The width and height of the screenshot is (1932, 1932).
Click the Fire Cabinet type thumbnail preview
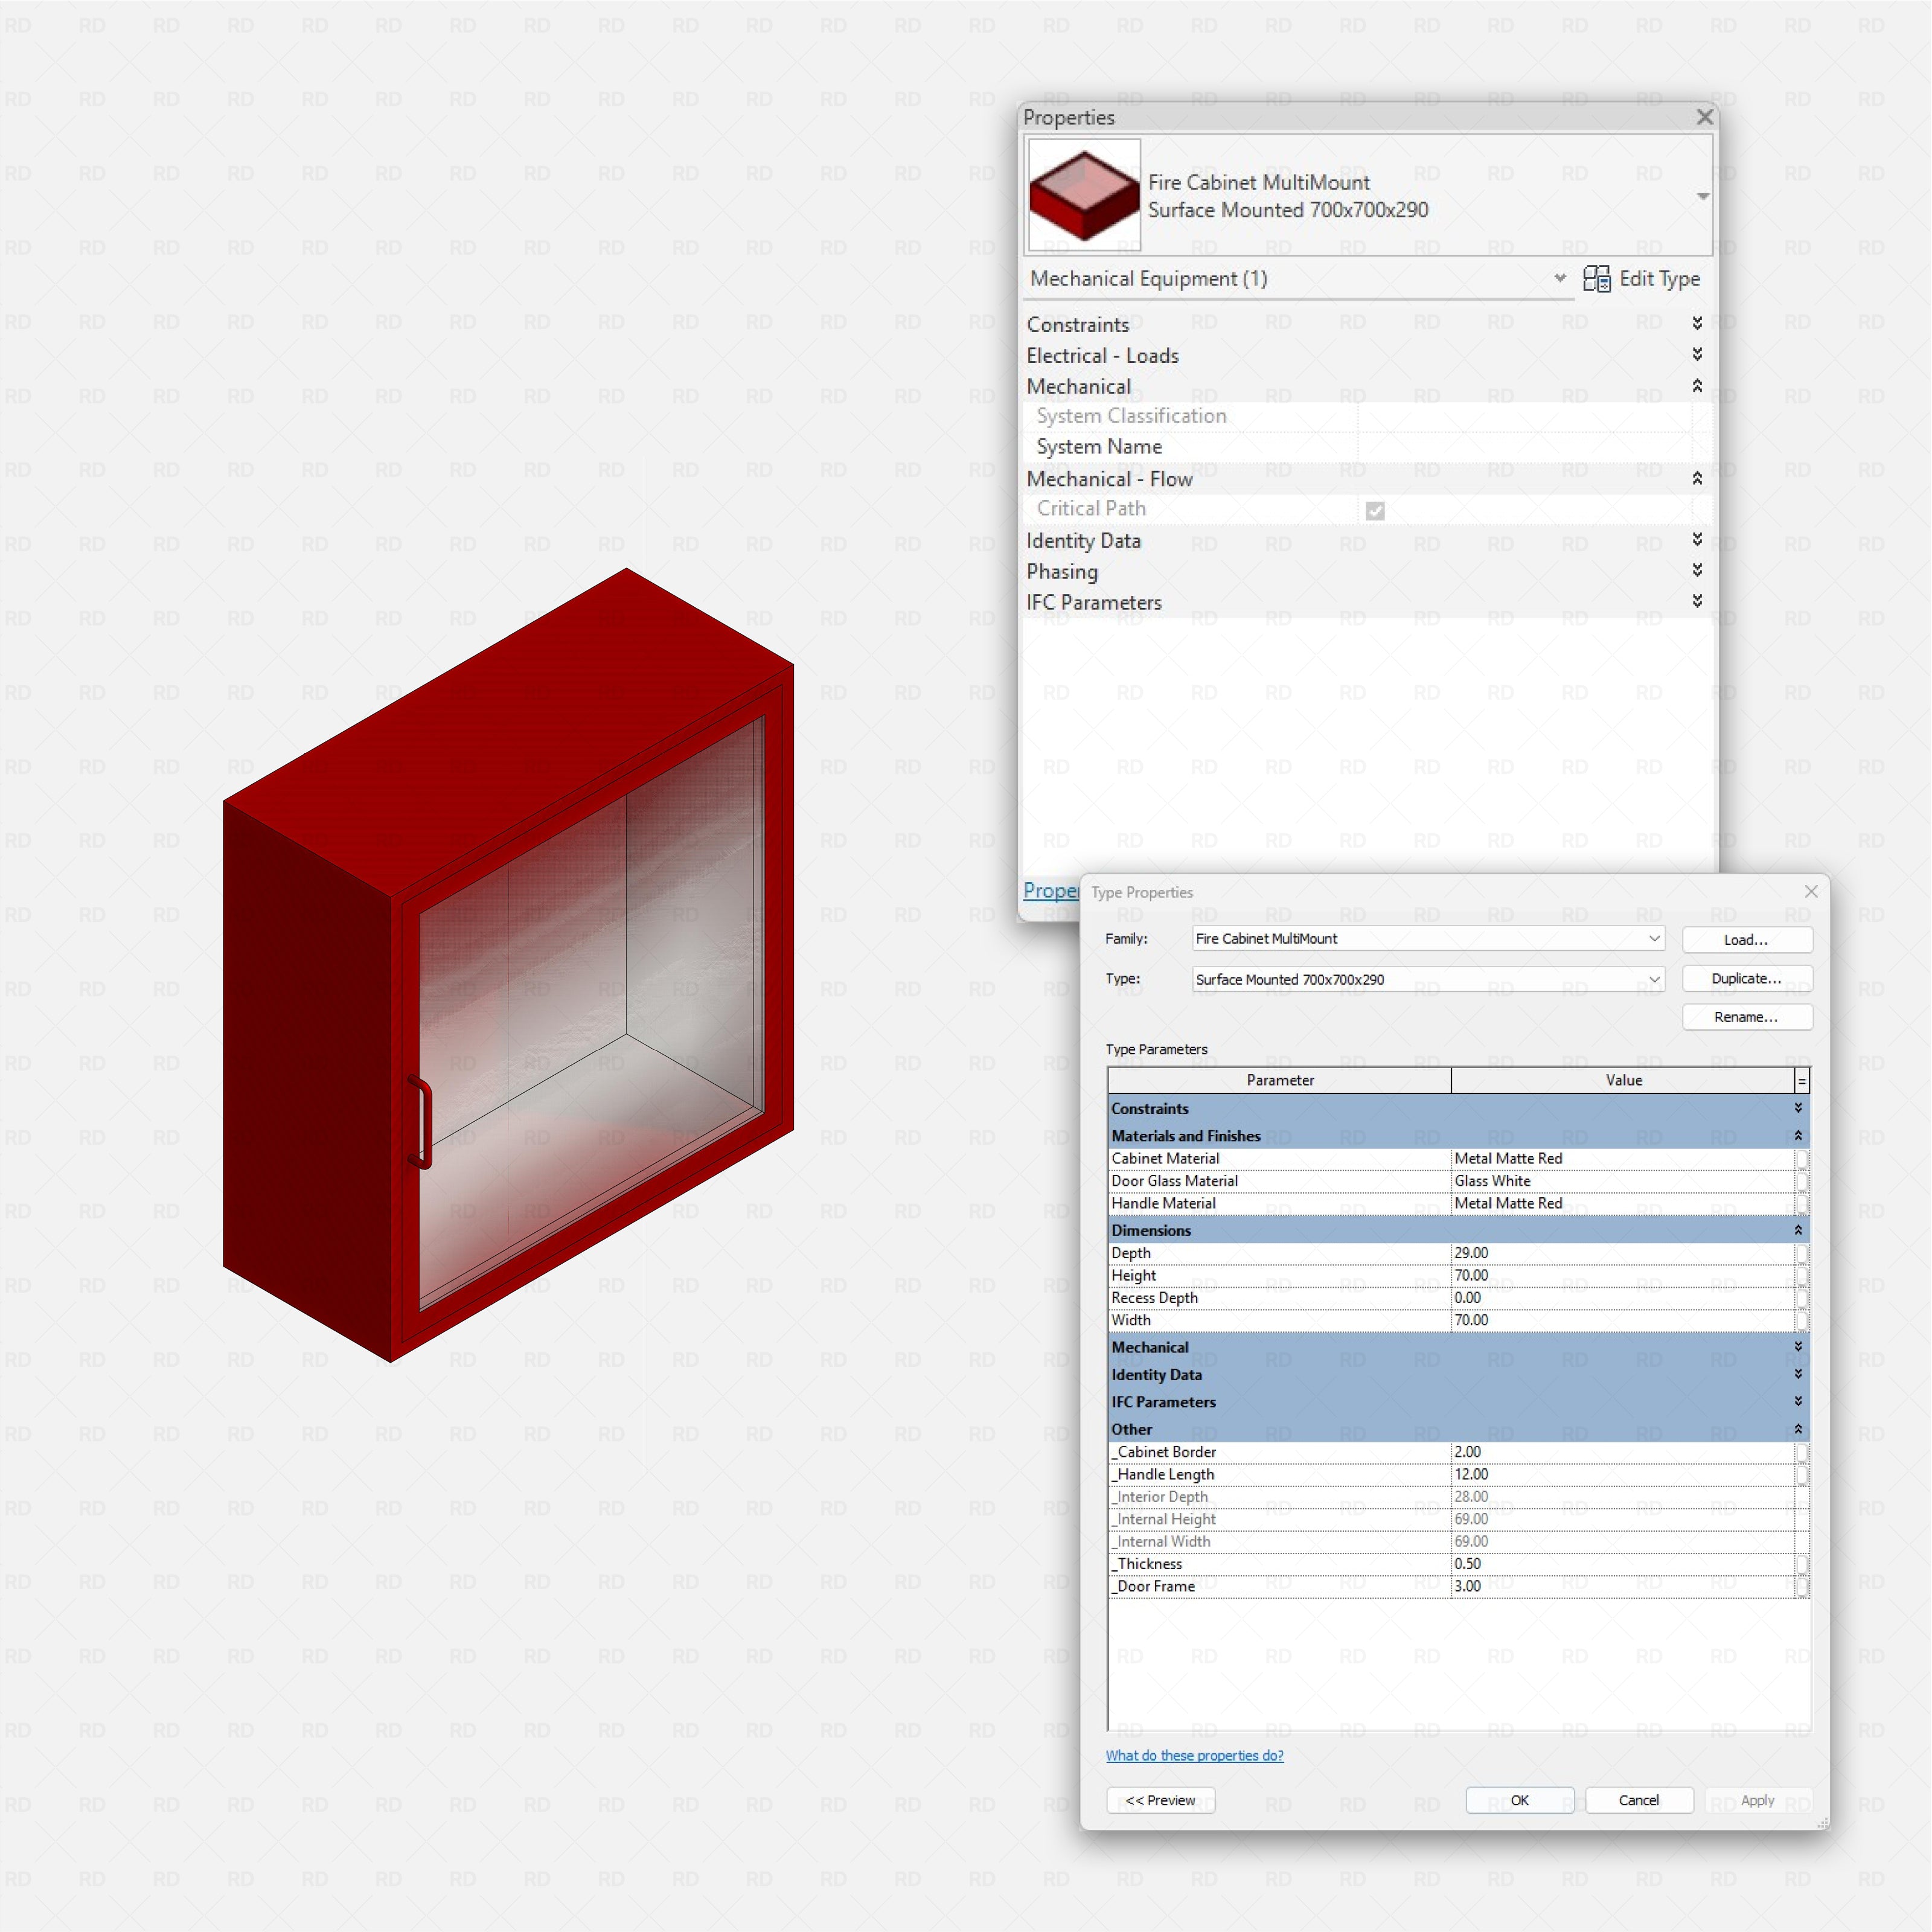point(1084,195)
